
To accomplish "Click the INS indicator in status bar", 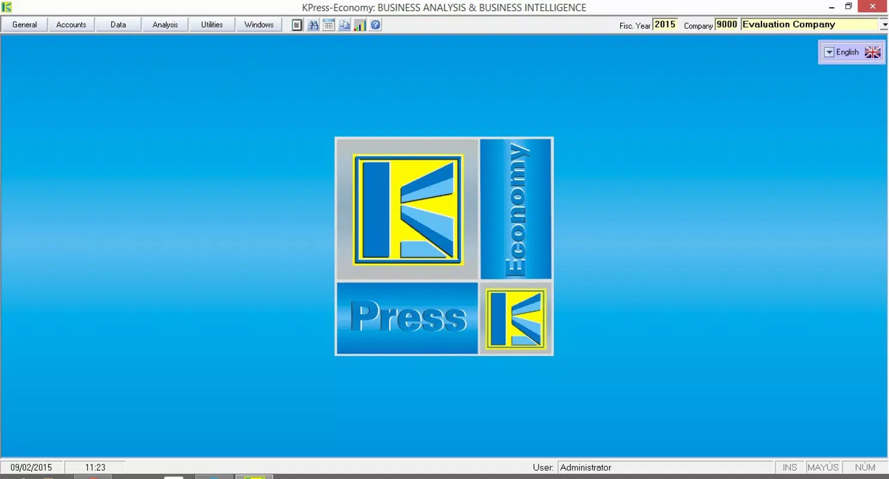I will coord(790,468).
